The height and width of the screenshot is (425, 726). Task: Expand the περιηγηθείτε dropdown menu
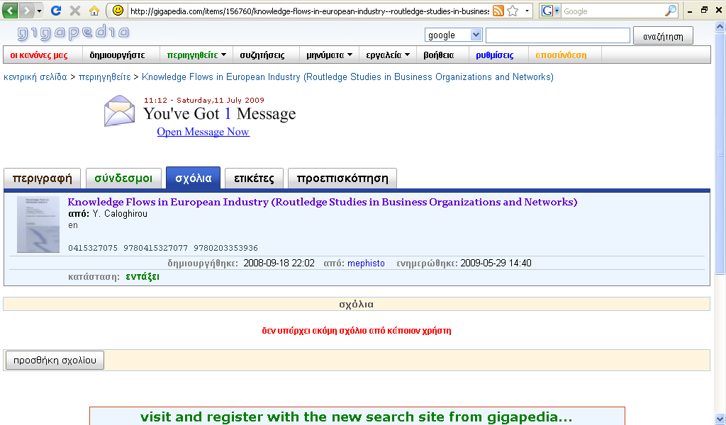point(196,55)
